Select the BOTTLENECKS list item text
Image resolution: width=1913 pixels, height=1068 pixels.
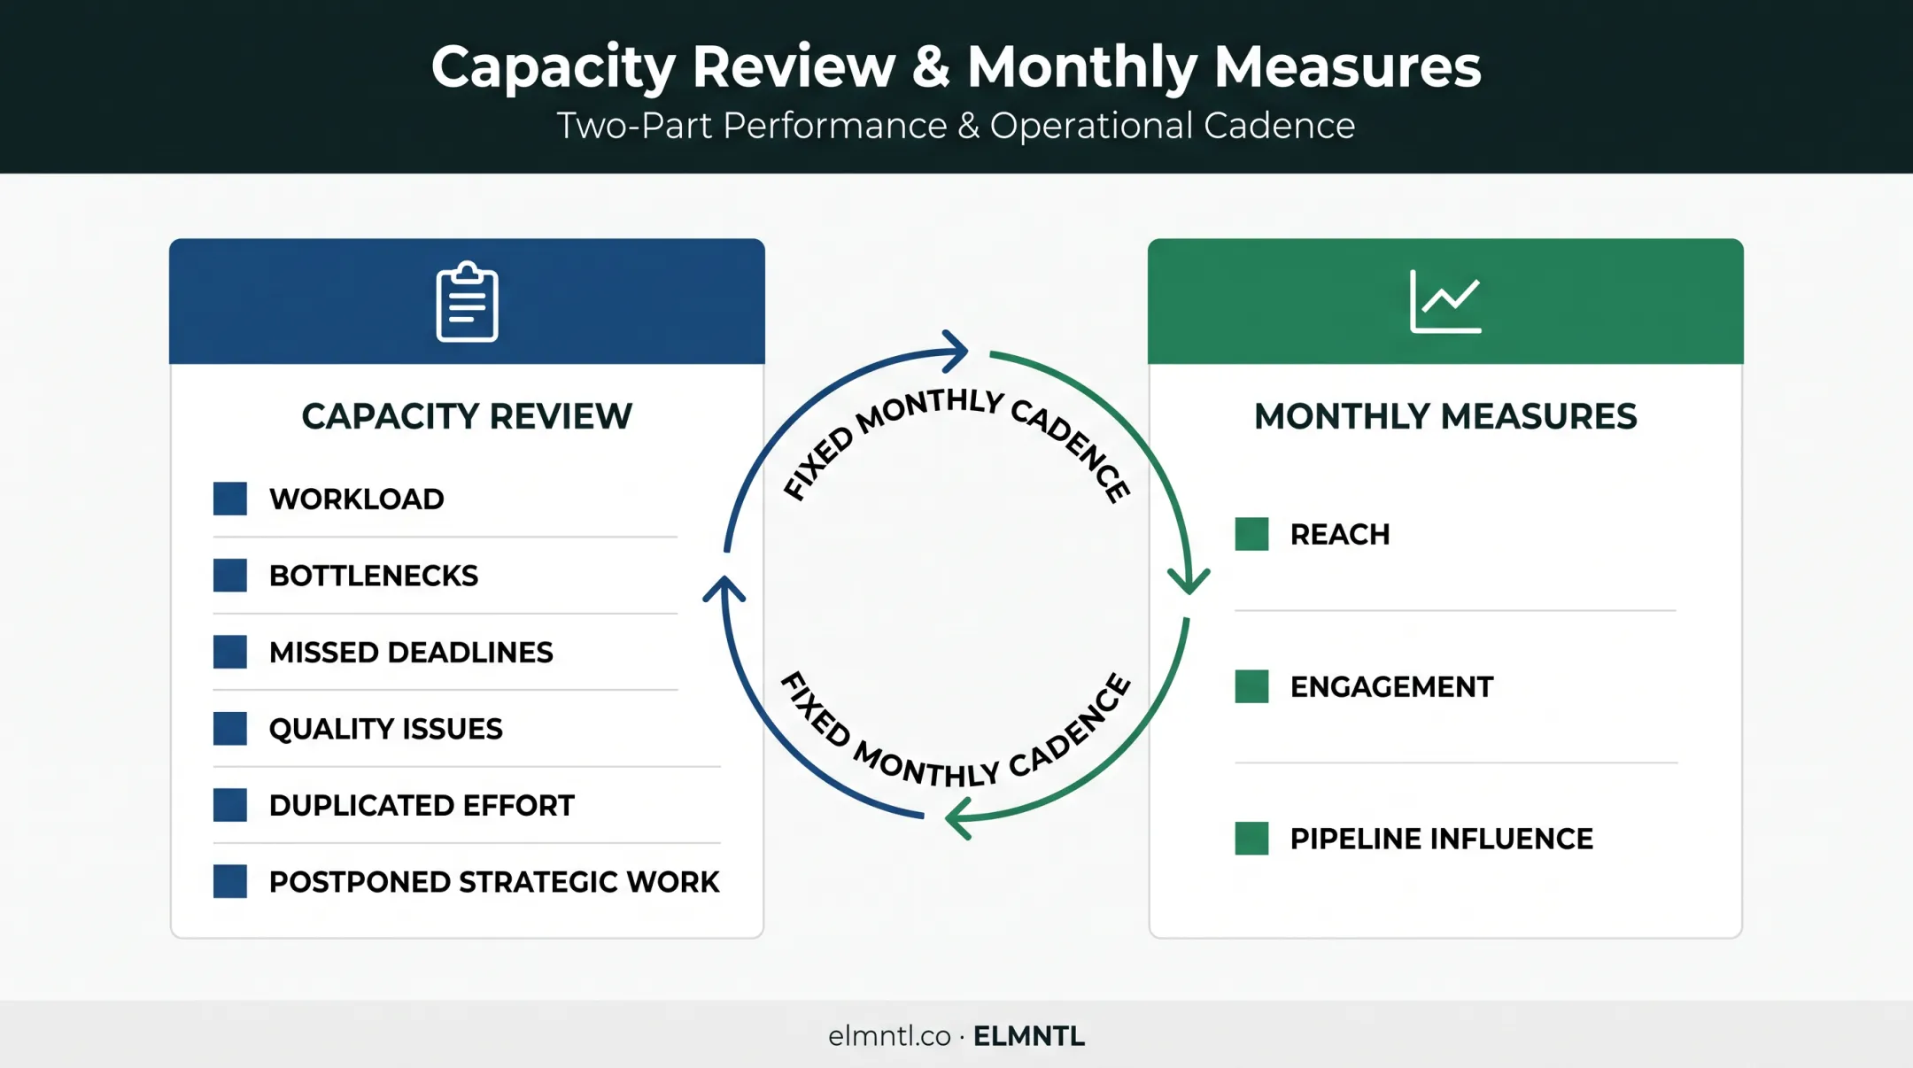coord(374,576)
